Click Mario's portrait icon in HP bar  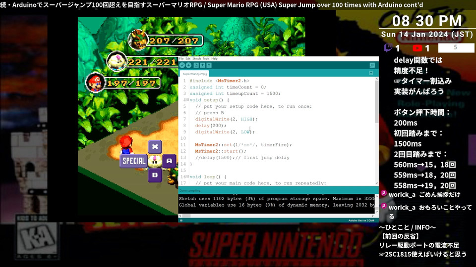click(x=95, y=83)
